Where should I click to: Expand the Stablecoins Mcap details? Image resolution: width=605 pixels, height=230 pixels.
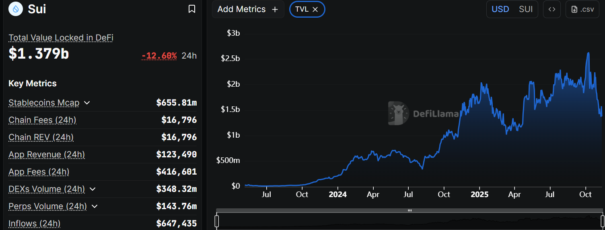tap(87, 103)
